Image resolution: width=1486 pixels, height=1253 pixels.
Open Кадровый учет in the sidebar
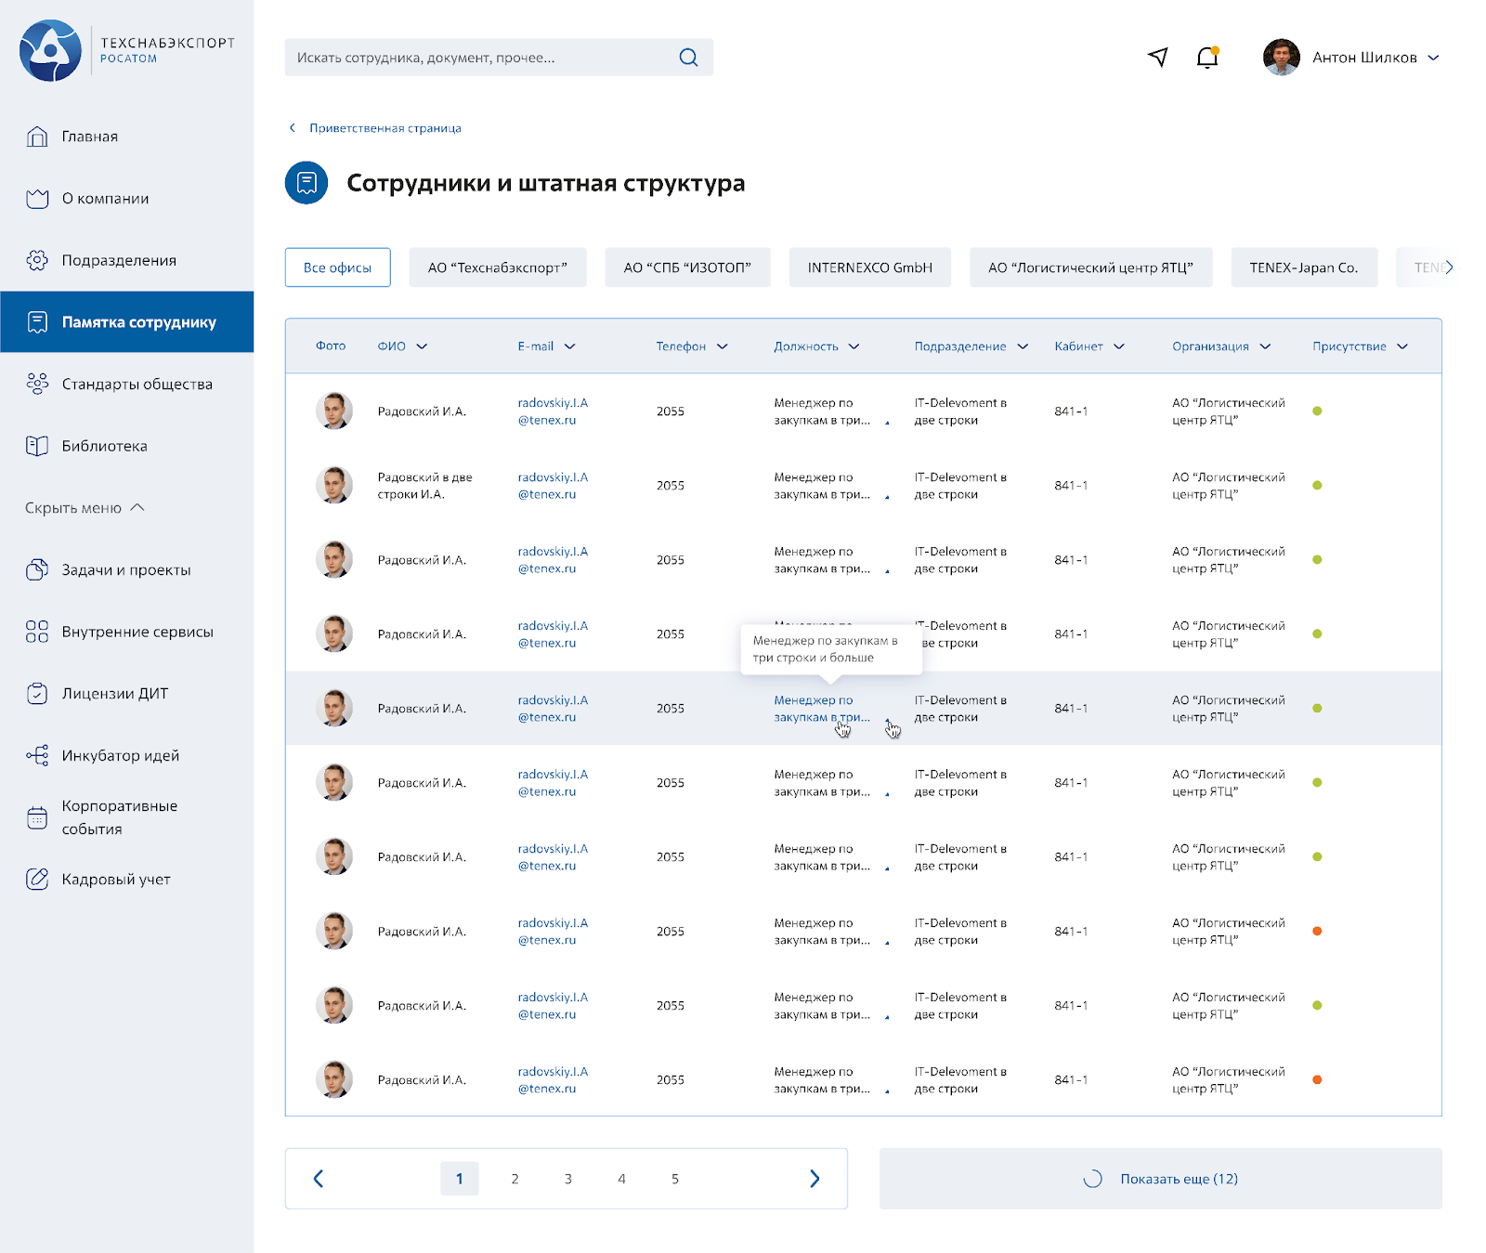(x=116, y=879)
